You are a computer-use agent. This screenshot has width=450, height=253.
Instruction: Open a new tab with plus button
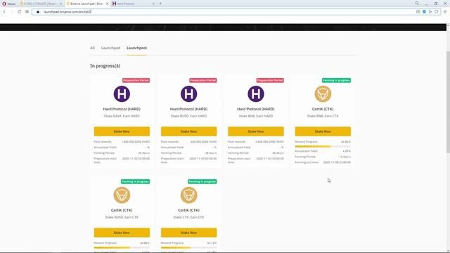(160, 4)
